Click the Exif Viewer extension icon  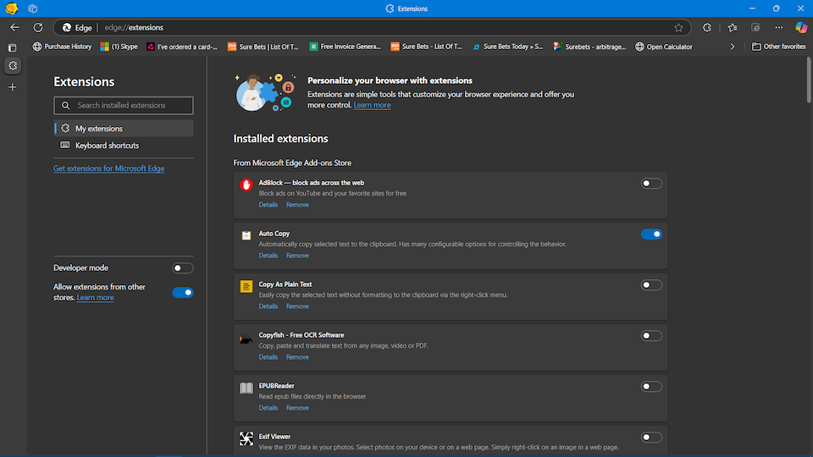pos(246,439)
